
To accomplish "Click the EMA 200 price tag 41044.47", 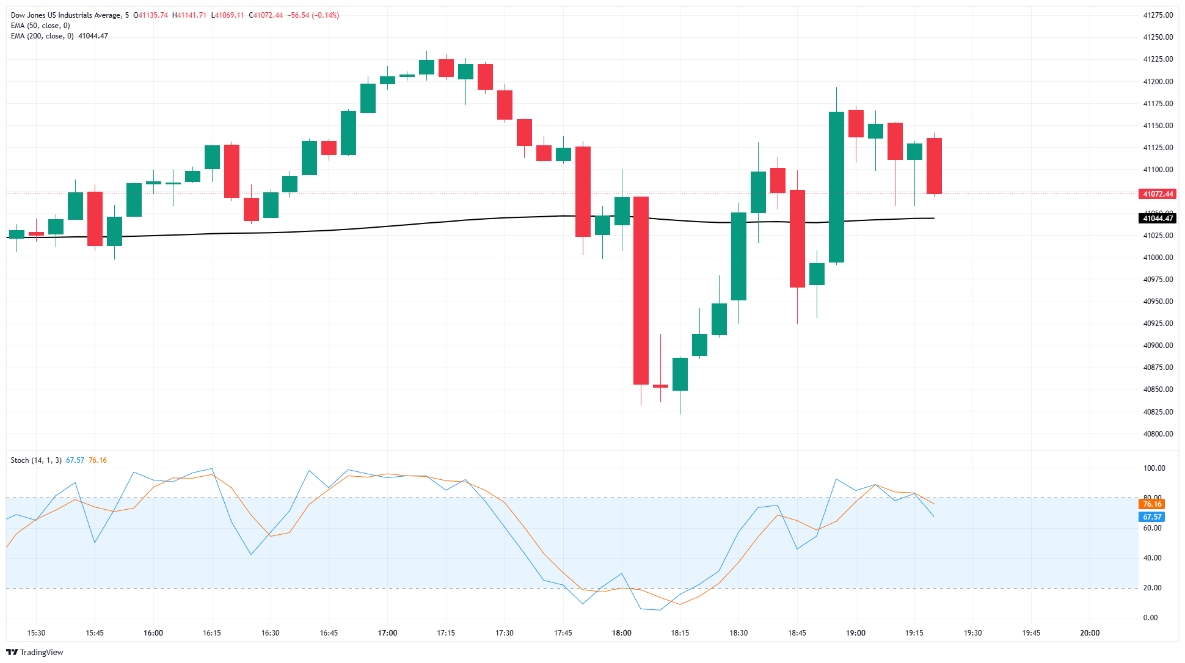I will click(x=1158, y=219).
